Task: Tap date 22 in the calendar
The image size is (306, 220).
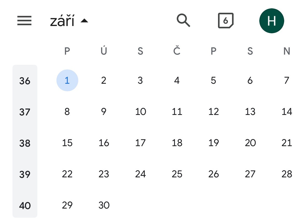Action: tap(67, 174)
